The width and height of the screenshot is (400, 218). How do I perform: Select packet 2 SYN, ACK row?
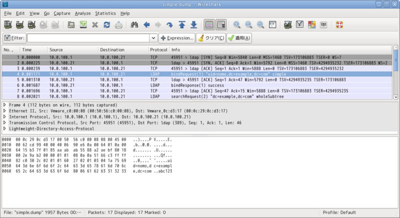[197, 63]
